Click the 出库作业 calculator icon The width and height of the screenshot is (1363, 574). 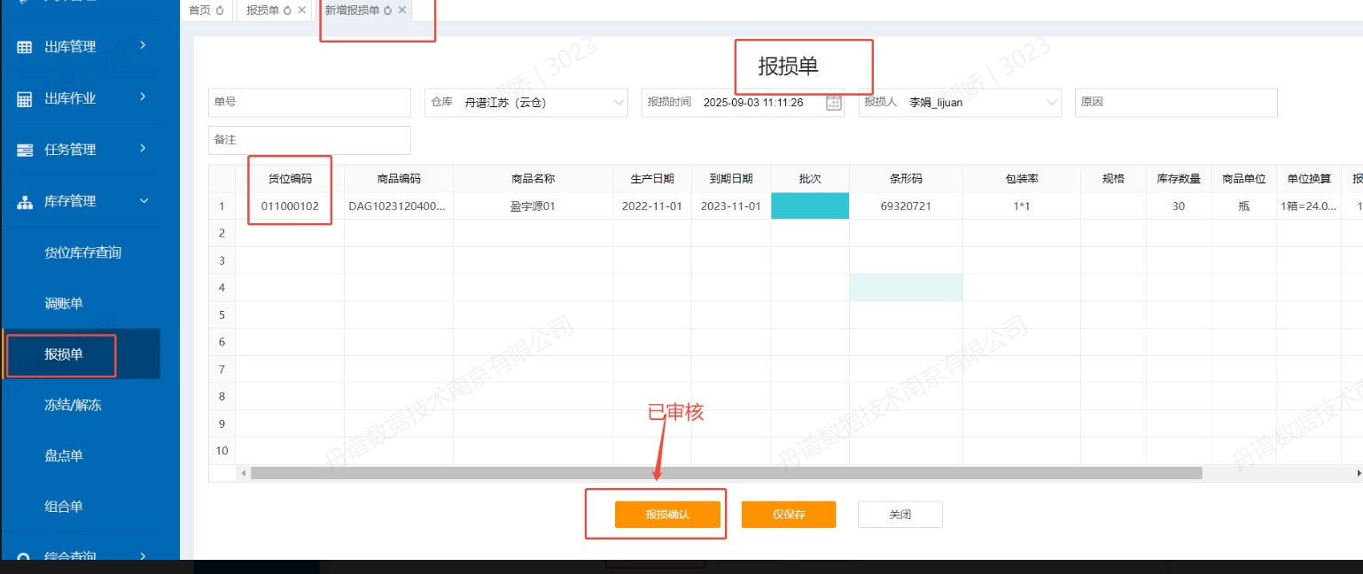point(25,98)
